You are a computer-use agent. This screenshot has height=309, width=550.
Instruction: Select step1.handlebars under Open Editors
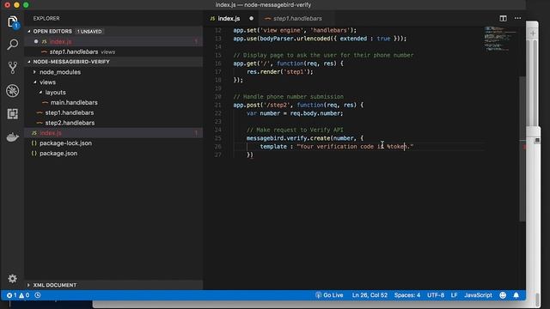(x=113, y=51)
